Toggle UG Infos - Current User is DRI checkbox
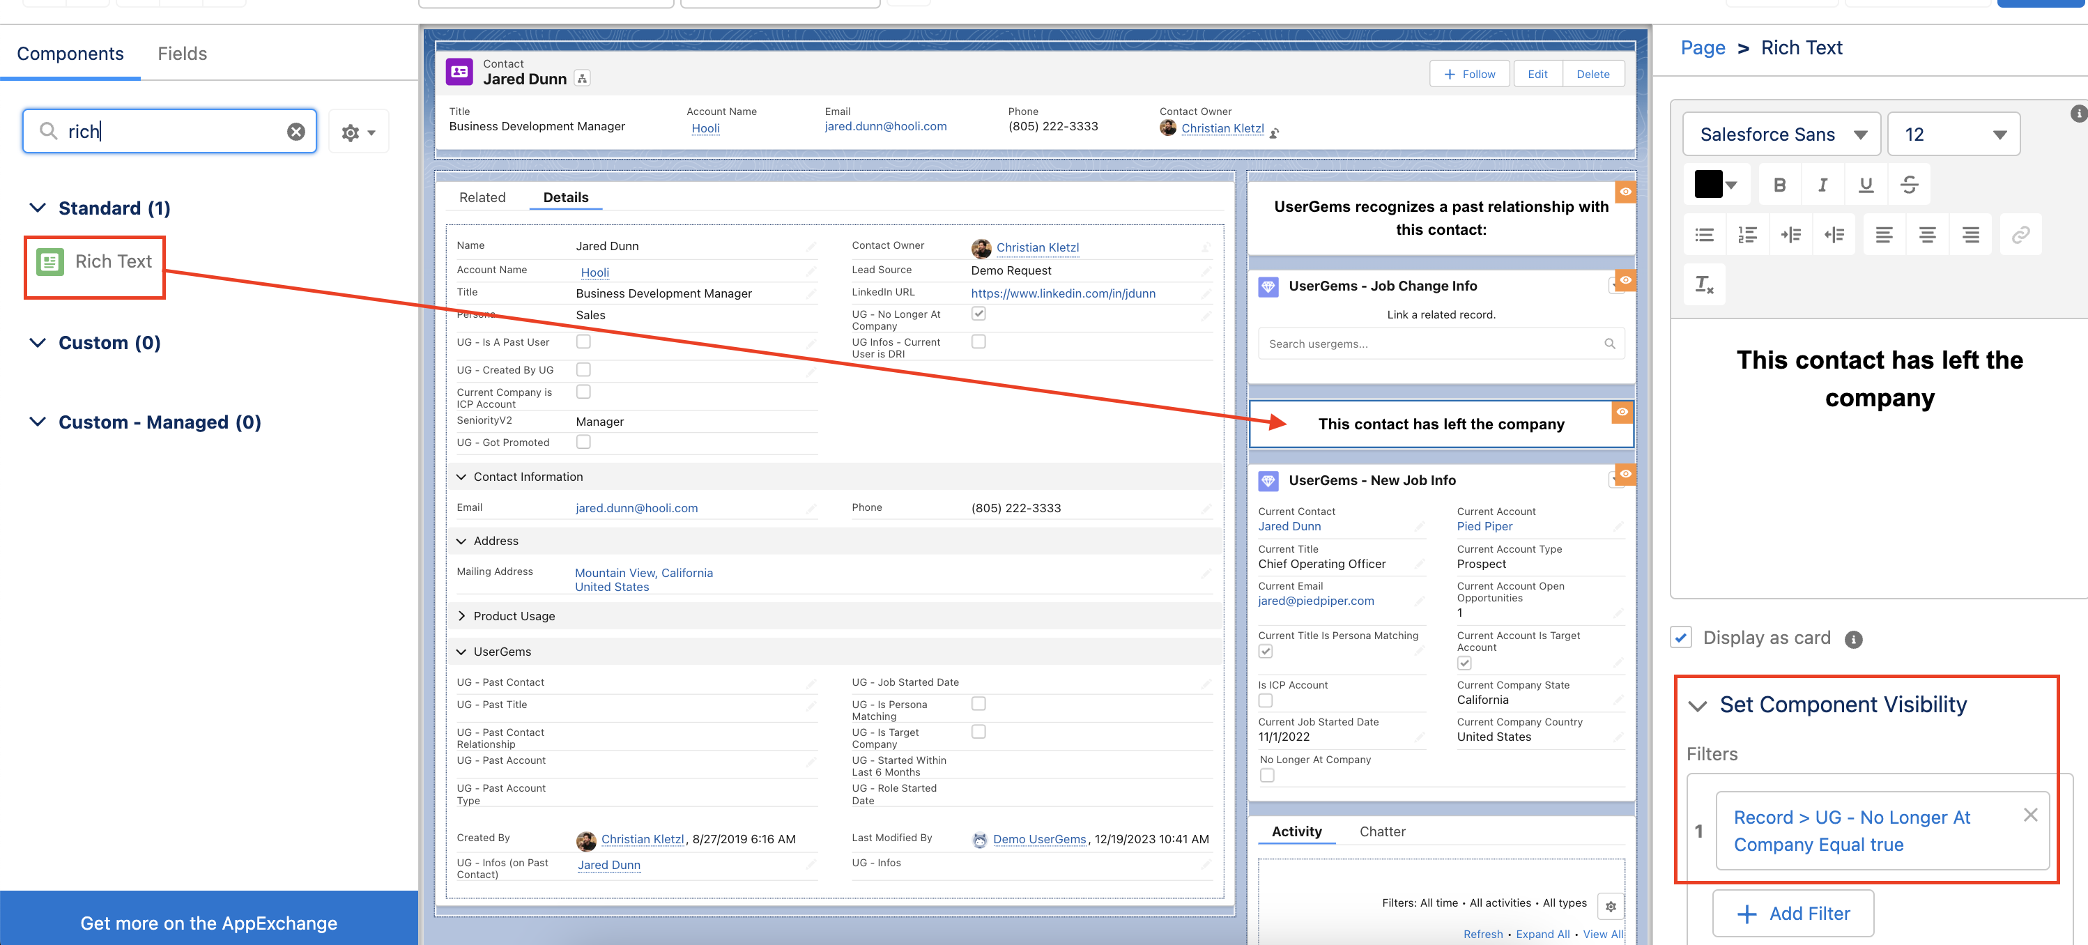The image size is (2088, 945). 978,341
